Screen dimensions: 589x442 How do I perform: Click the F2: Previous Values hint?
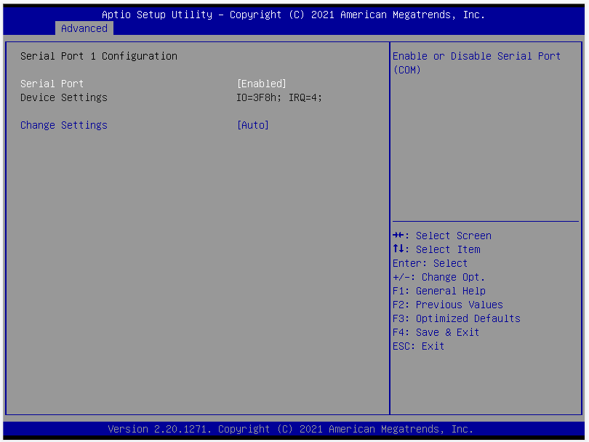tap(447, 305)
